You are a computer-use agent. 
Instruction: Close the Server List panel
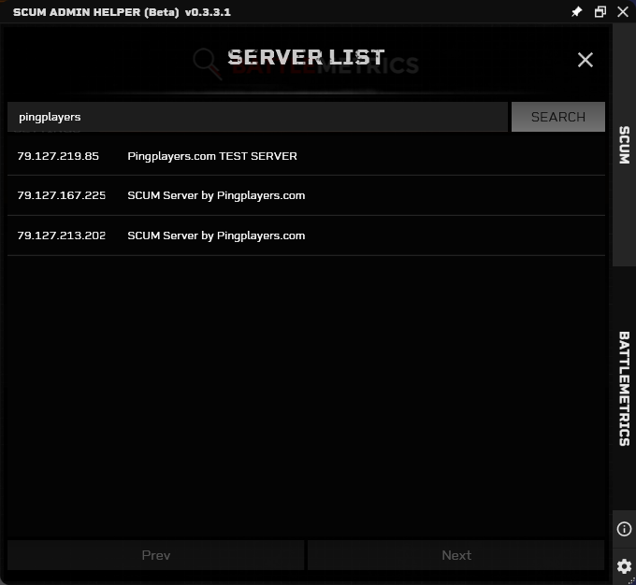click(585, 60)
